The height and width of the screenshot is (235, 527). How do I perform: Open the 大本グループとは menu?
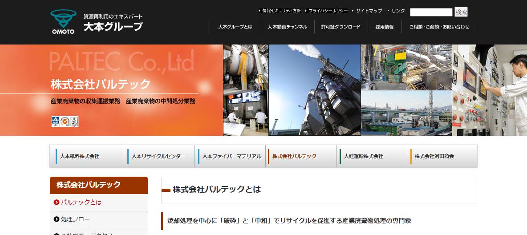pos(235,27)
